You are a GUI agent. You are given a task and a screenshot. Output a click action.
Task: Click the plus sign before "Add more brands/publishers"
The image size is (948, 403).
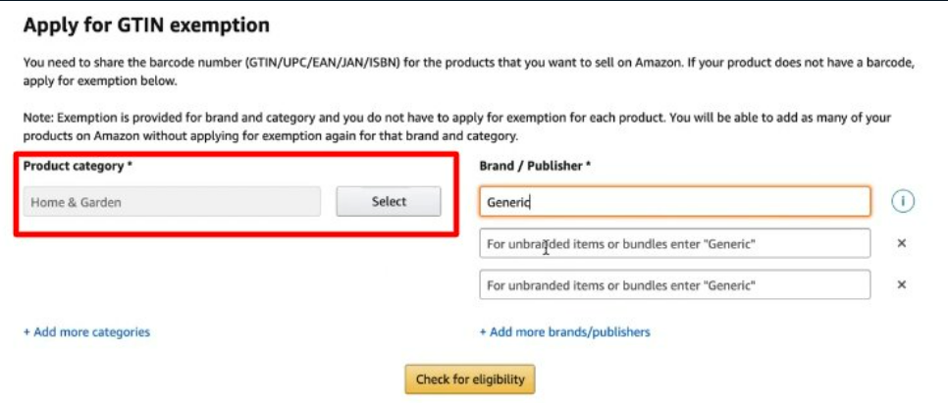pos(484,332)
